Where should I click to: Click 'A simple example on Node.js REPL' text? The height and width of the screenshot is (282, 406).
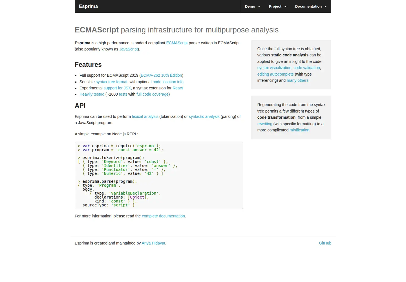click(106, 134)
